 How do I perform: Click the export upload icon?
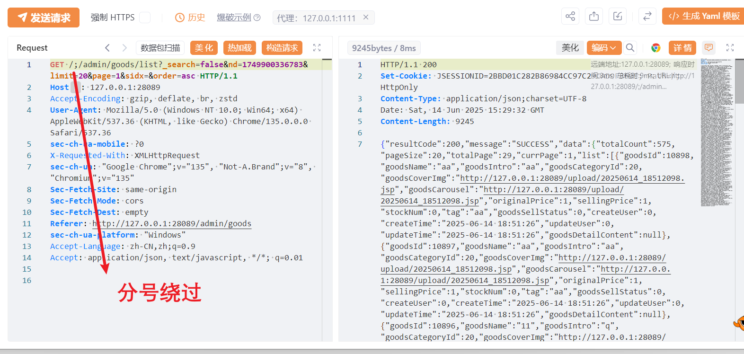pos(594,17)
